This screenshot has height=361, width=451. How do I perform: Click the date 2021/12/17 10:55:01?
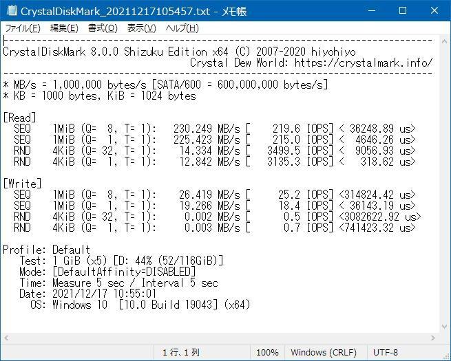pos(105,294)
